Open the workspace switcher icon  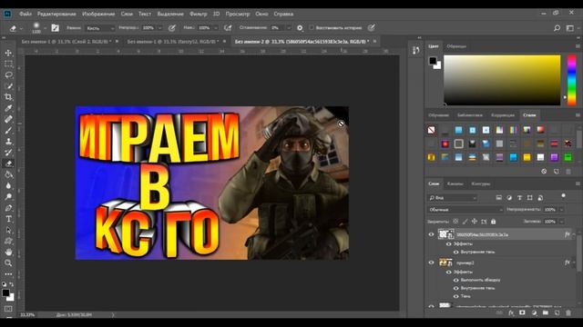tap(569, 28)
